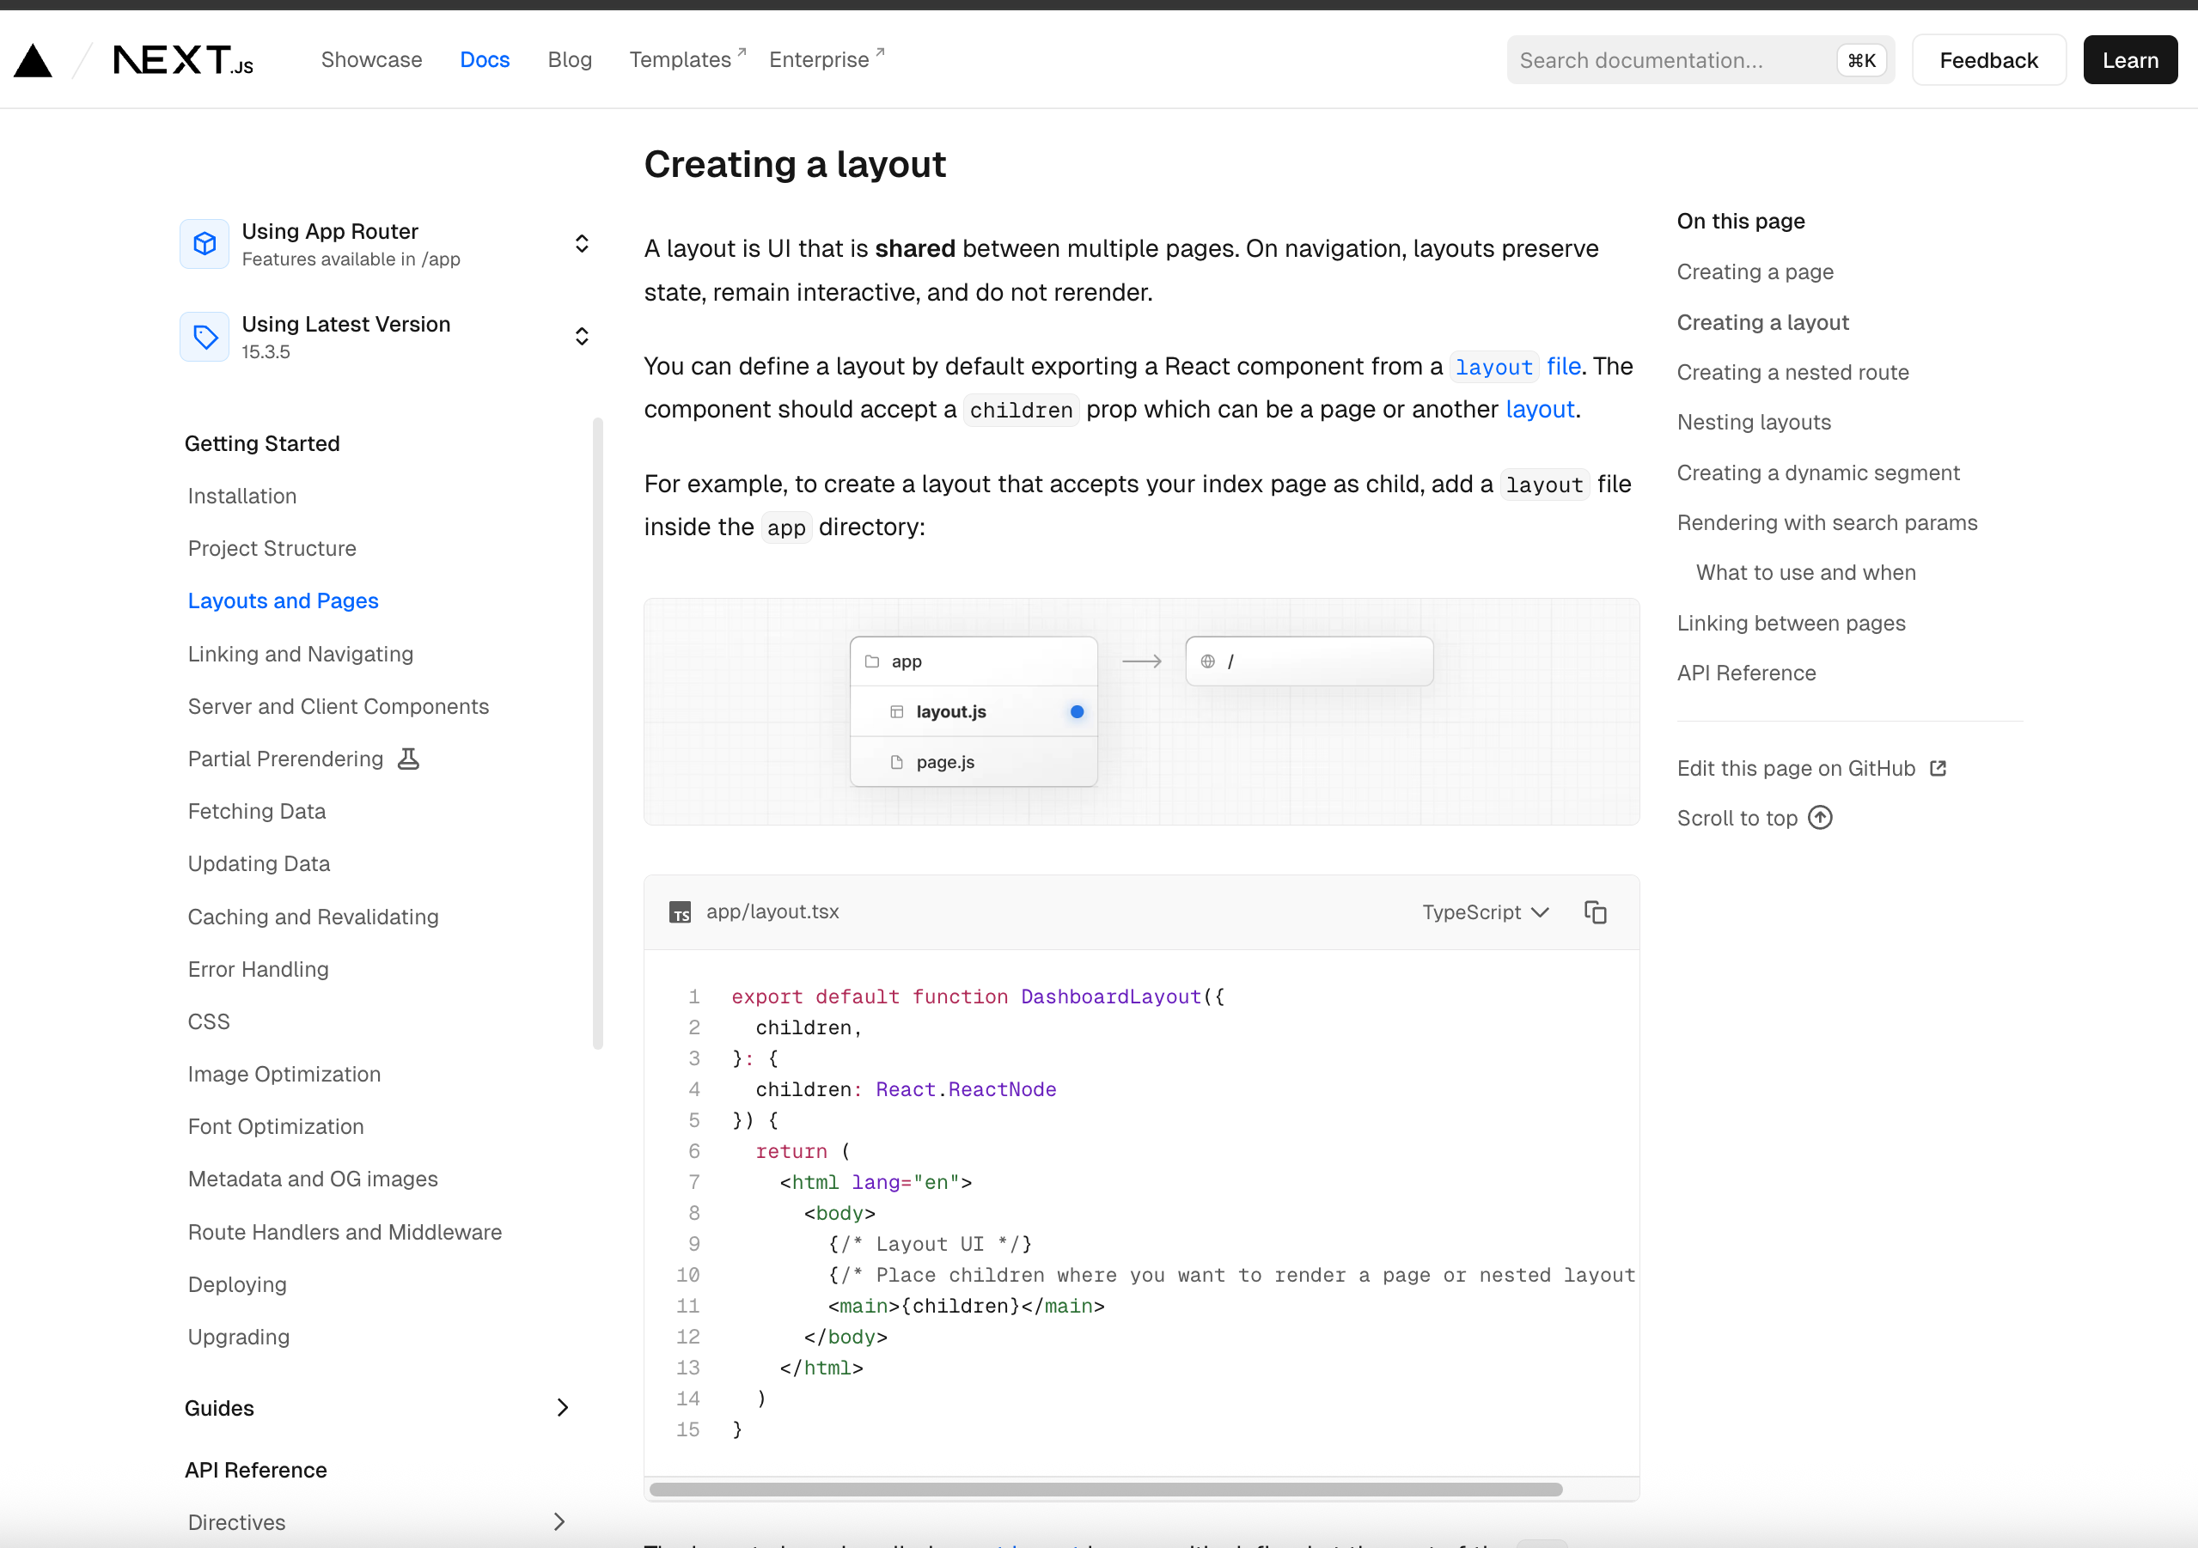Click the layout.js file icon in diagram
This screenshot has width=2198, height=1548.
coord(897,712)
